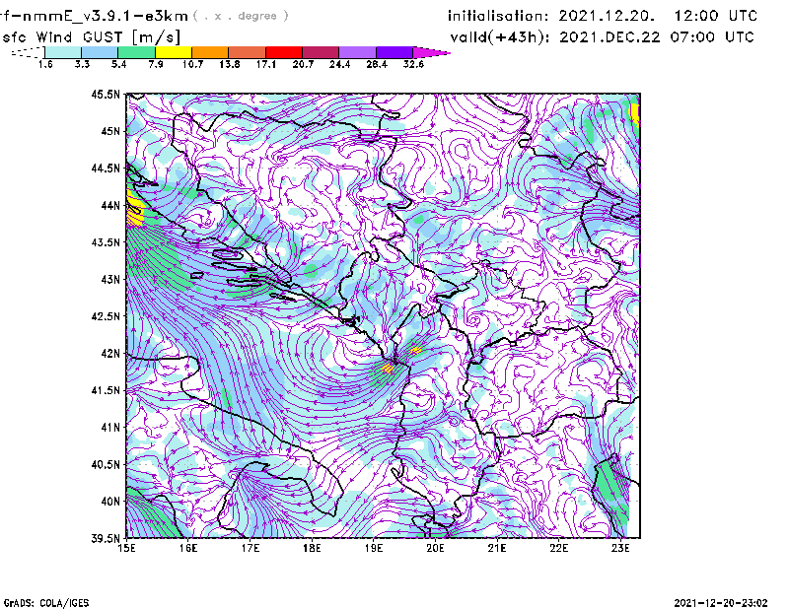Click the 'sfc Wind GUST [m/s]' title

pyautogui.click(x=91, y=37)
